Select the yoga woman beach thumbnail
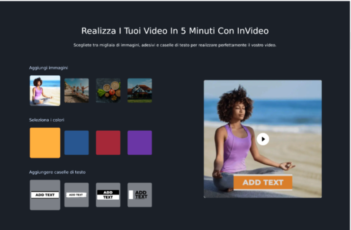 pyautogui.click(x=45, y=90)
